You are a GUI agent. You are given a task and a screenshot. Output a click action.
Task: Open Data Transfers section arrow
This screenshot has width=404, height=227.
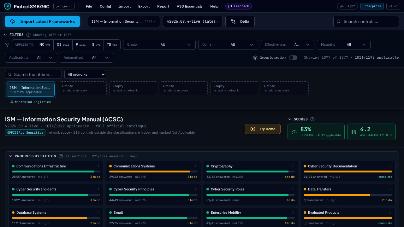[x=390, y=189]
